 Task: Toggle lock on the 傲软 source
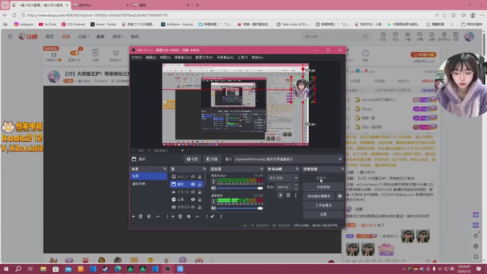(200, 184)
